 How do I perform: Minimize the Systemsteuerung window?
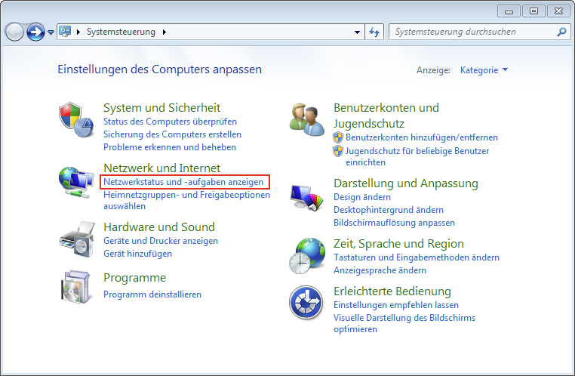509,11
